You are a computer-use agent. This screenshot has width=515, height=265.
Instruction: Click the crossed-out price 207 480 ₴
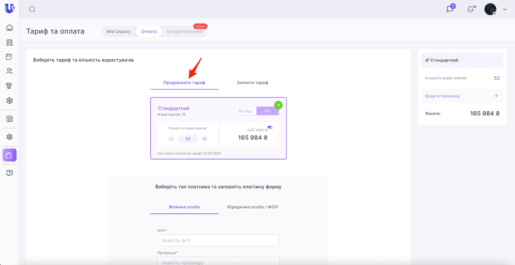tap(257, 130)
